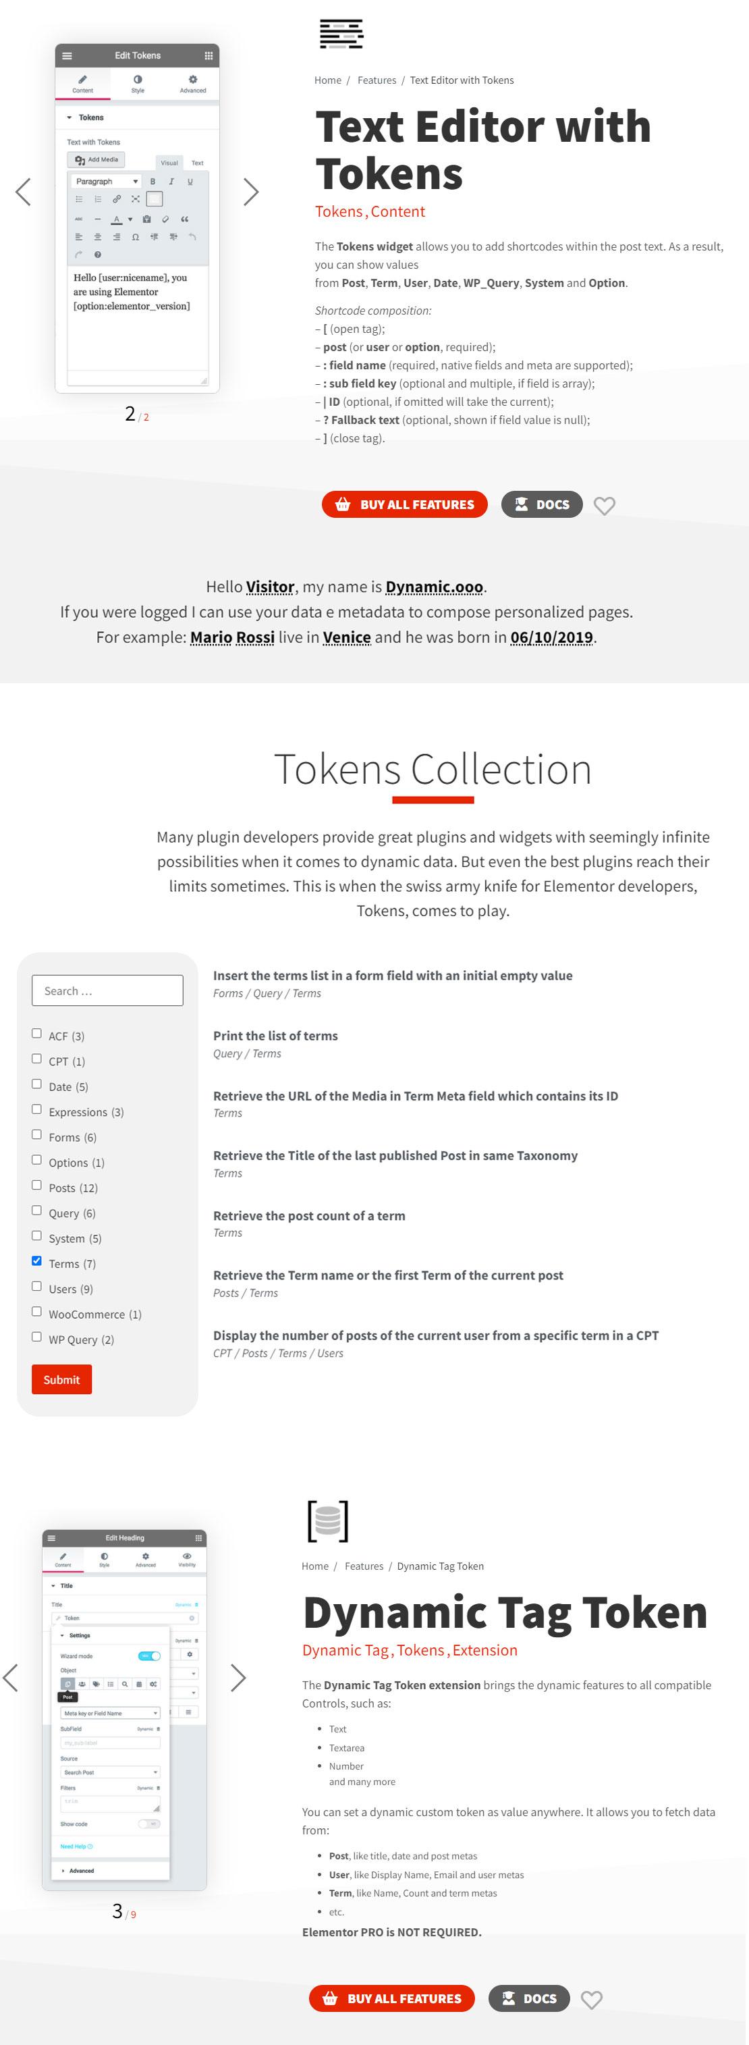Click heart favorite icon beside first DOCS button
This screenshot has width=749, height=2045.
605,506
